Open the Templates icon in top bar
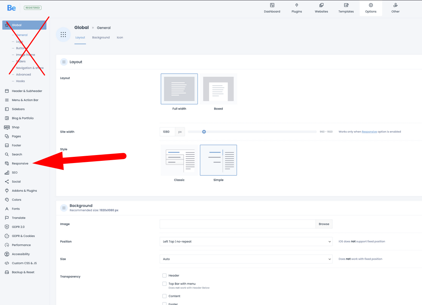 pos(346,5)
